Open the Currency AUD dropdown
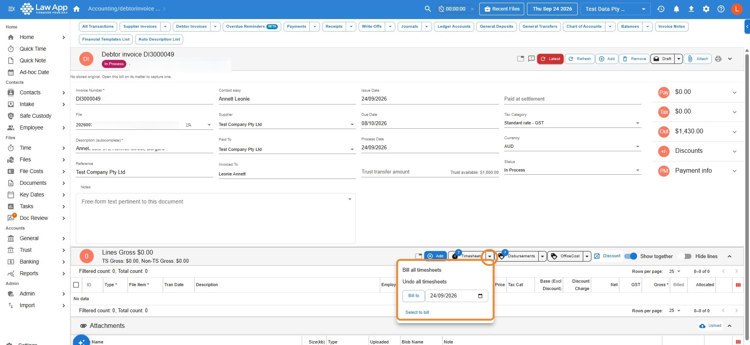The height and width of the screenshot is (345, 750). click(573, 147)
